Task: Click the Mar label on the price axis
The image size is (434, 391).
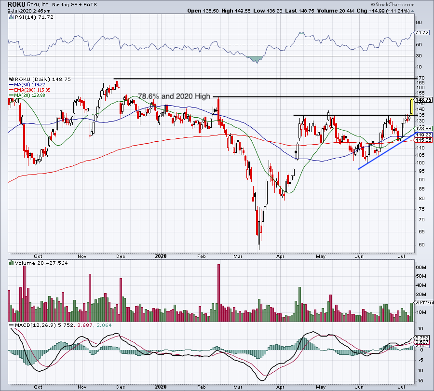Action: point(238,256)
